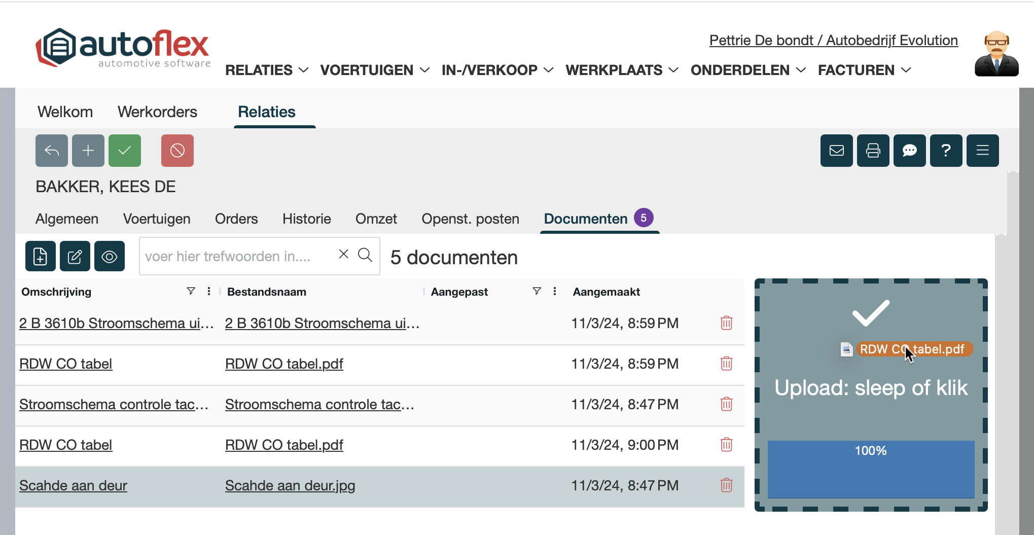Open filter for Omschrijving column
Image resolution: width=1034 pixels, height=535 pixels.
coord(191,291)
